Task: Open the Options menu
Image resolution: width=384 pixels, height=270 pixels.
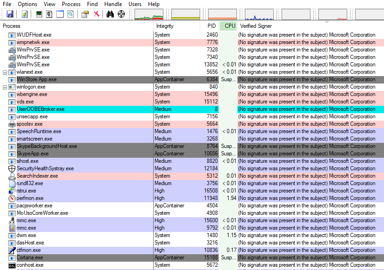Action: 27,4
